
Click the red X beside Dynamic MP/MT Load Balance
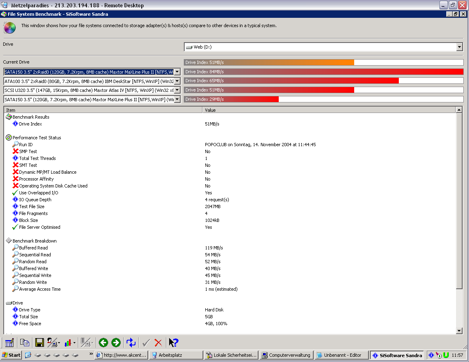coord(15,172)
